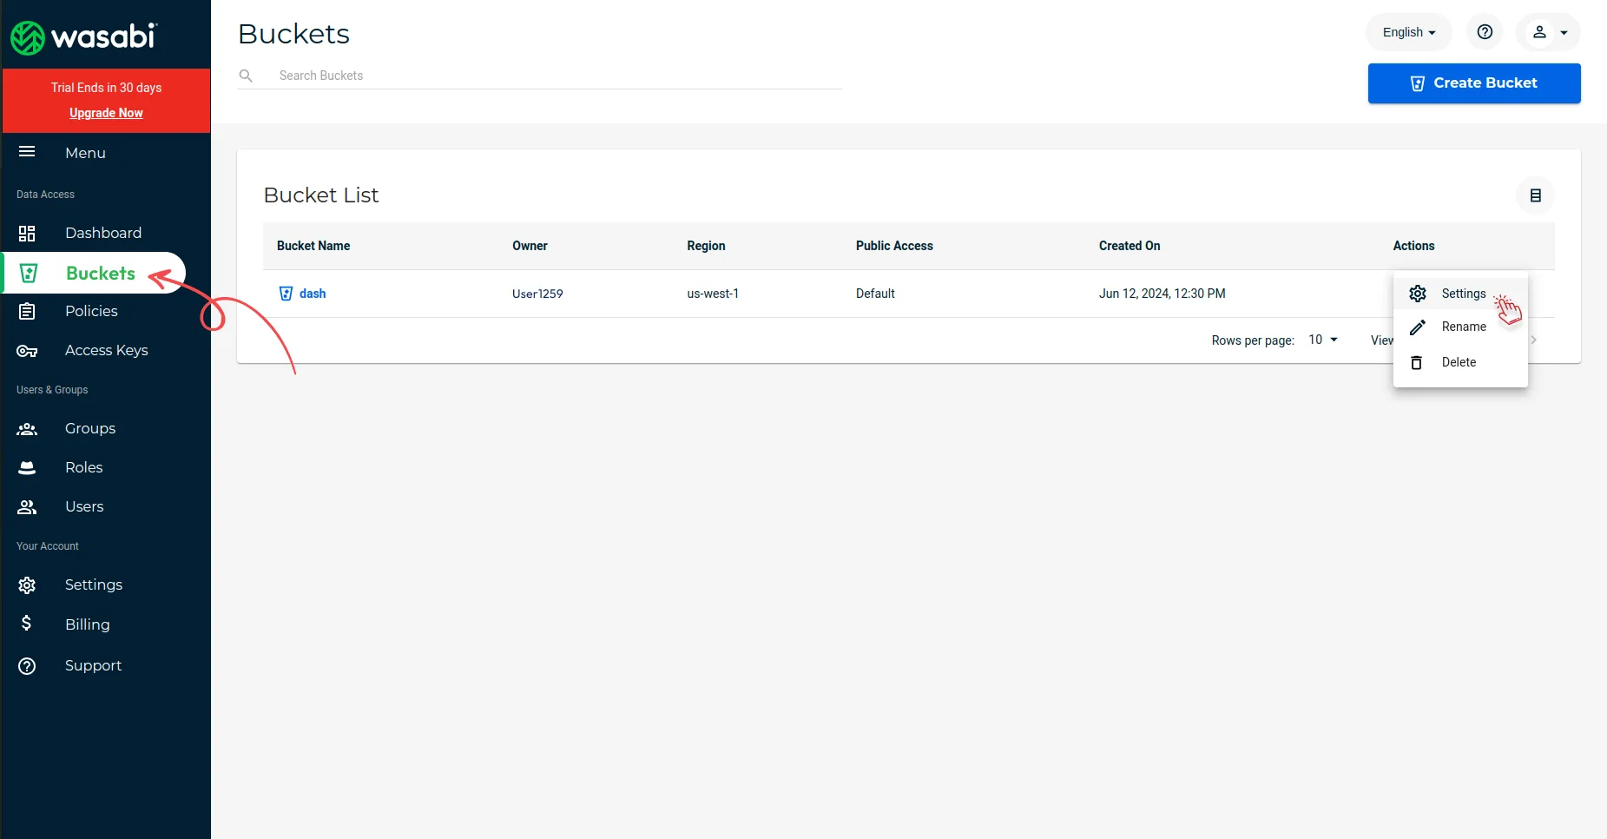Screen dimensions: 1607x839
Task: Click the bucket list view icon
Action: coord(1535,195)
